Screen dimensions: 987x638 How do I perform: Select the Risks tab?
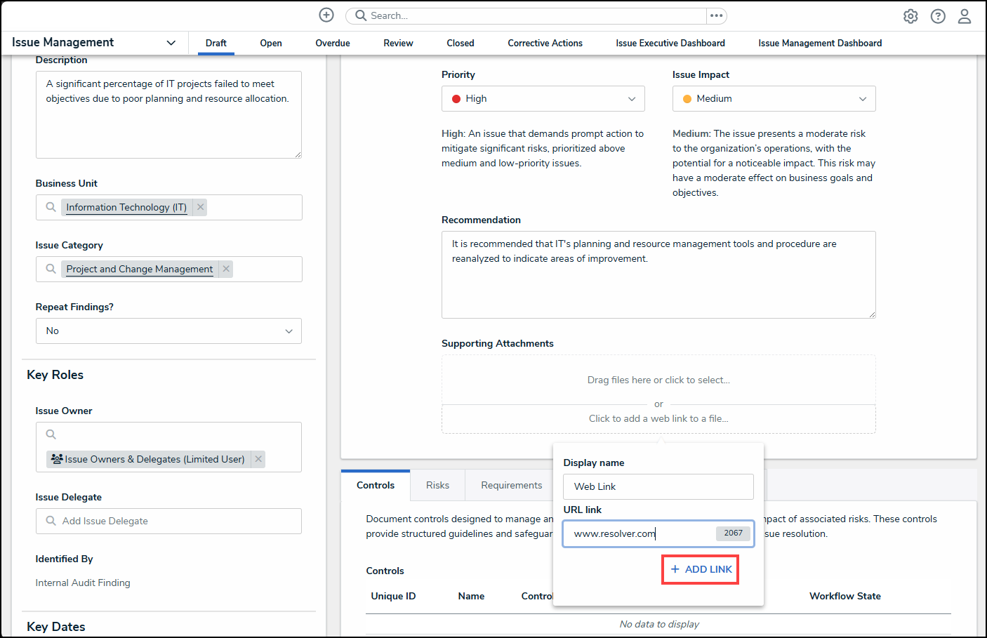(437, 485)
